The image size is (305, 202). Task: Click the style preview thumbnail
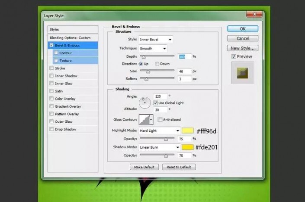pos(243,72)
